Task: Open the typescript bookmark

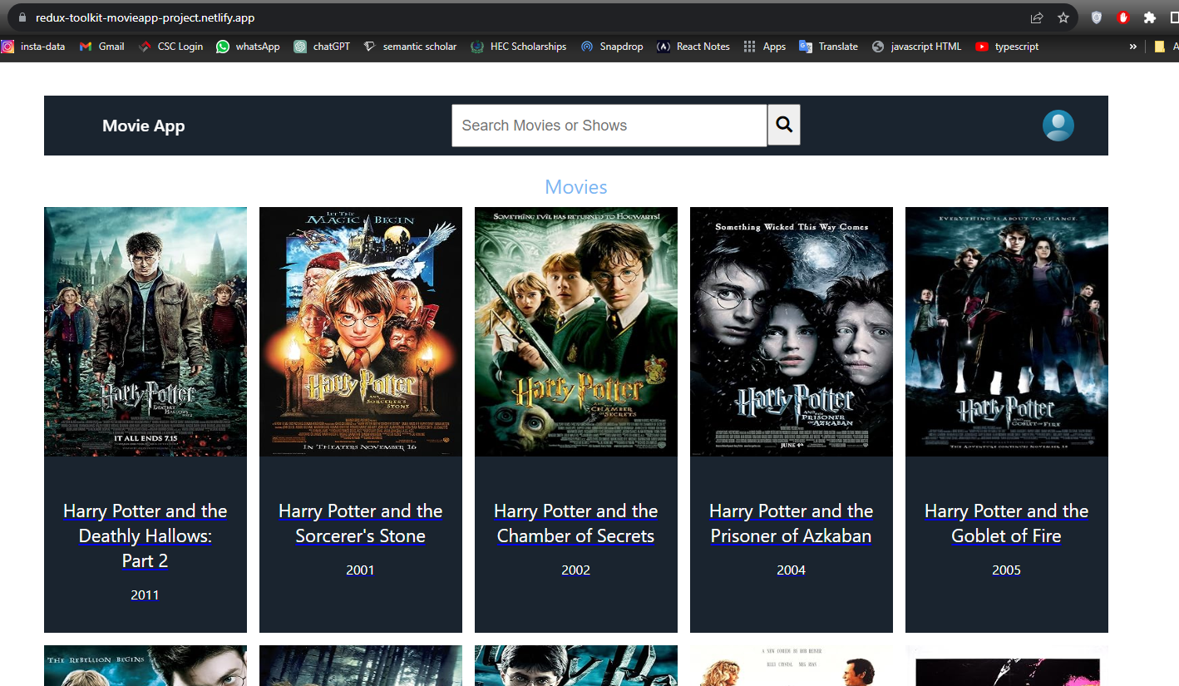Action: click(1007, 47)
